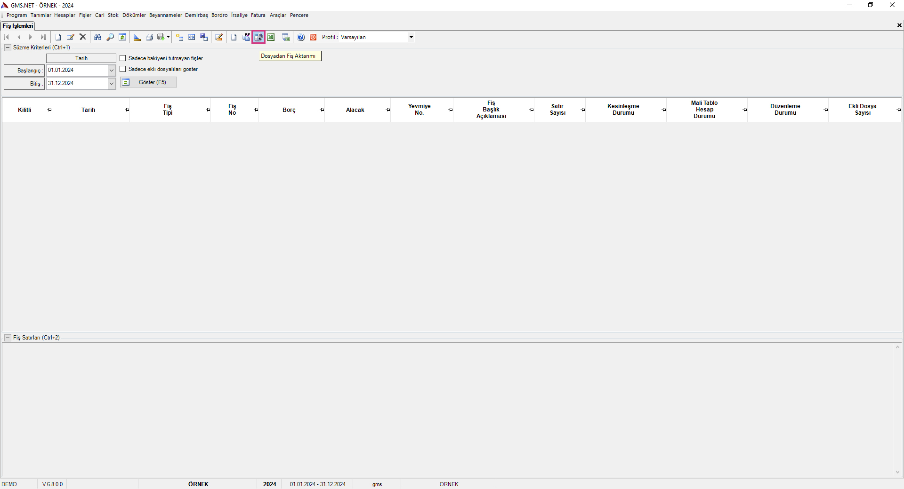Click the blank document icon before BF

coord(234,37)
